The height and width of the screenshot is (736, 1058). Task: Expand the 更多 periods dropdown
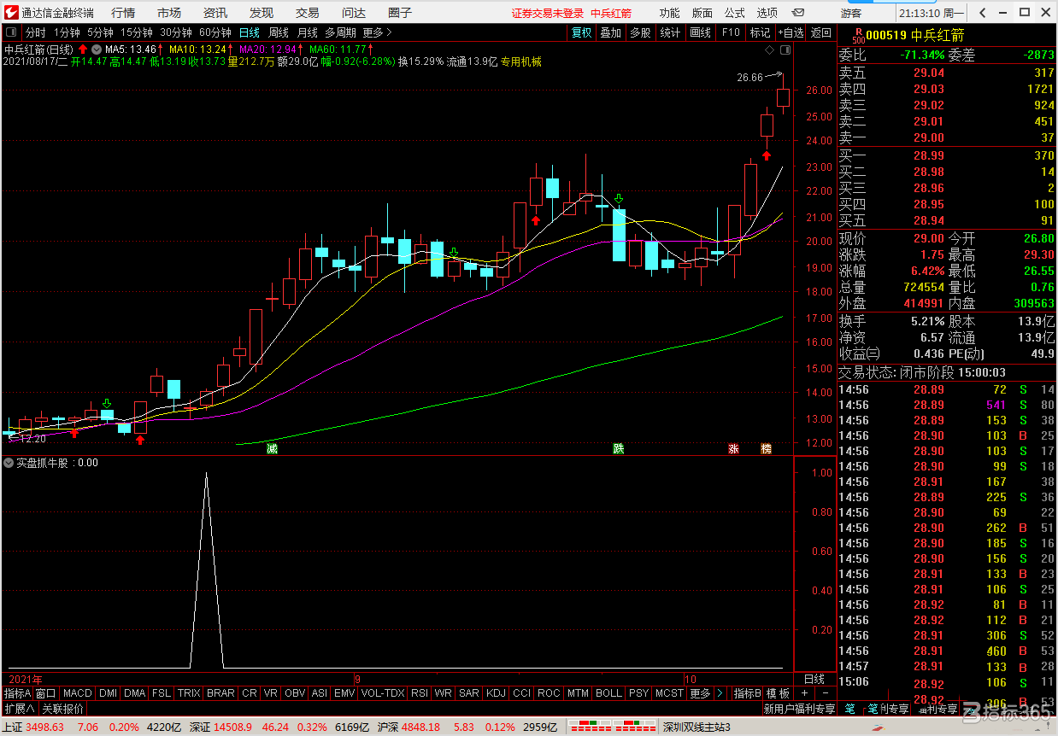point(377,32)
